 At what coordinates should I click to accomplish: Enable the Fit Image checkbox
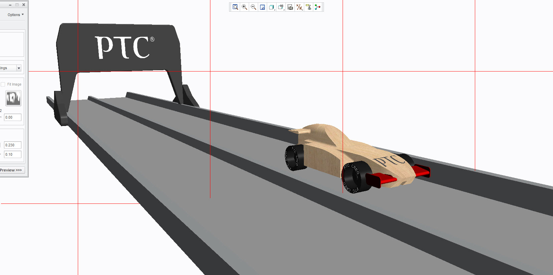point(3,84)
